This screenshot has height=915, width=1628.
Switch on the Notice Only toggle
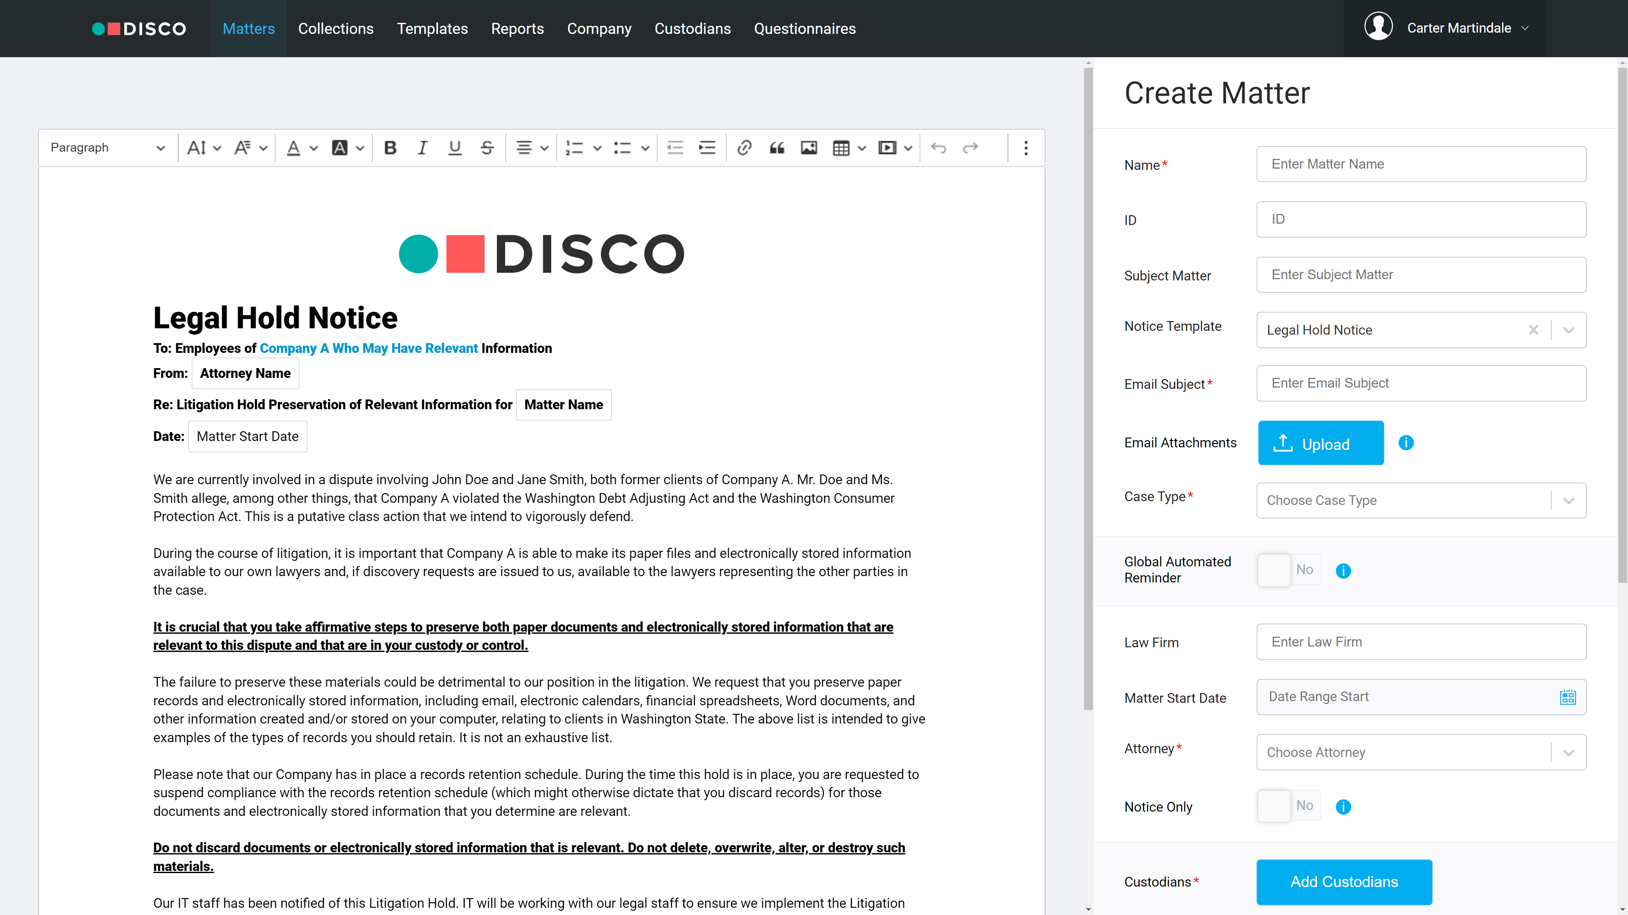1289,806
